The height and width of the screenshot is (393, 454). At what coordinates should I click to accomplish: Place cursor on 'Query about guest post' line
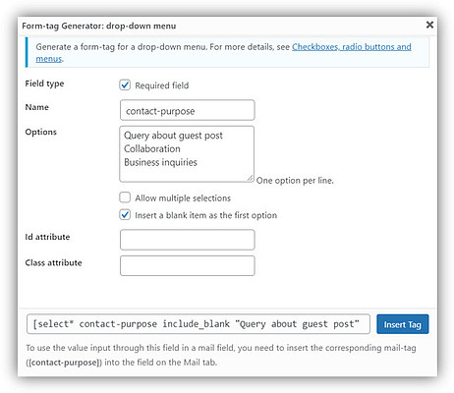click(173, 136)
